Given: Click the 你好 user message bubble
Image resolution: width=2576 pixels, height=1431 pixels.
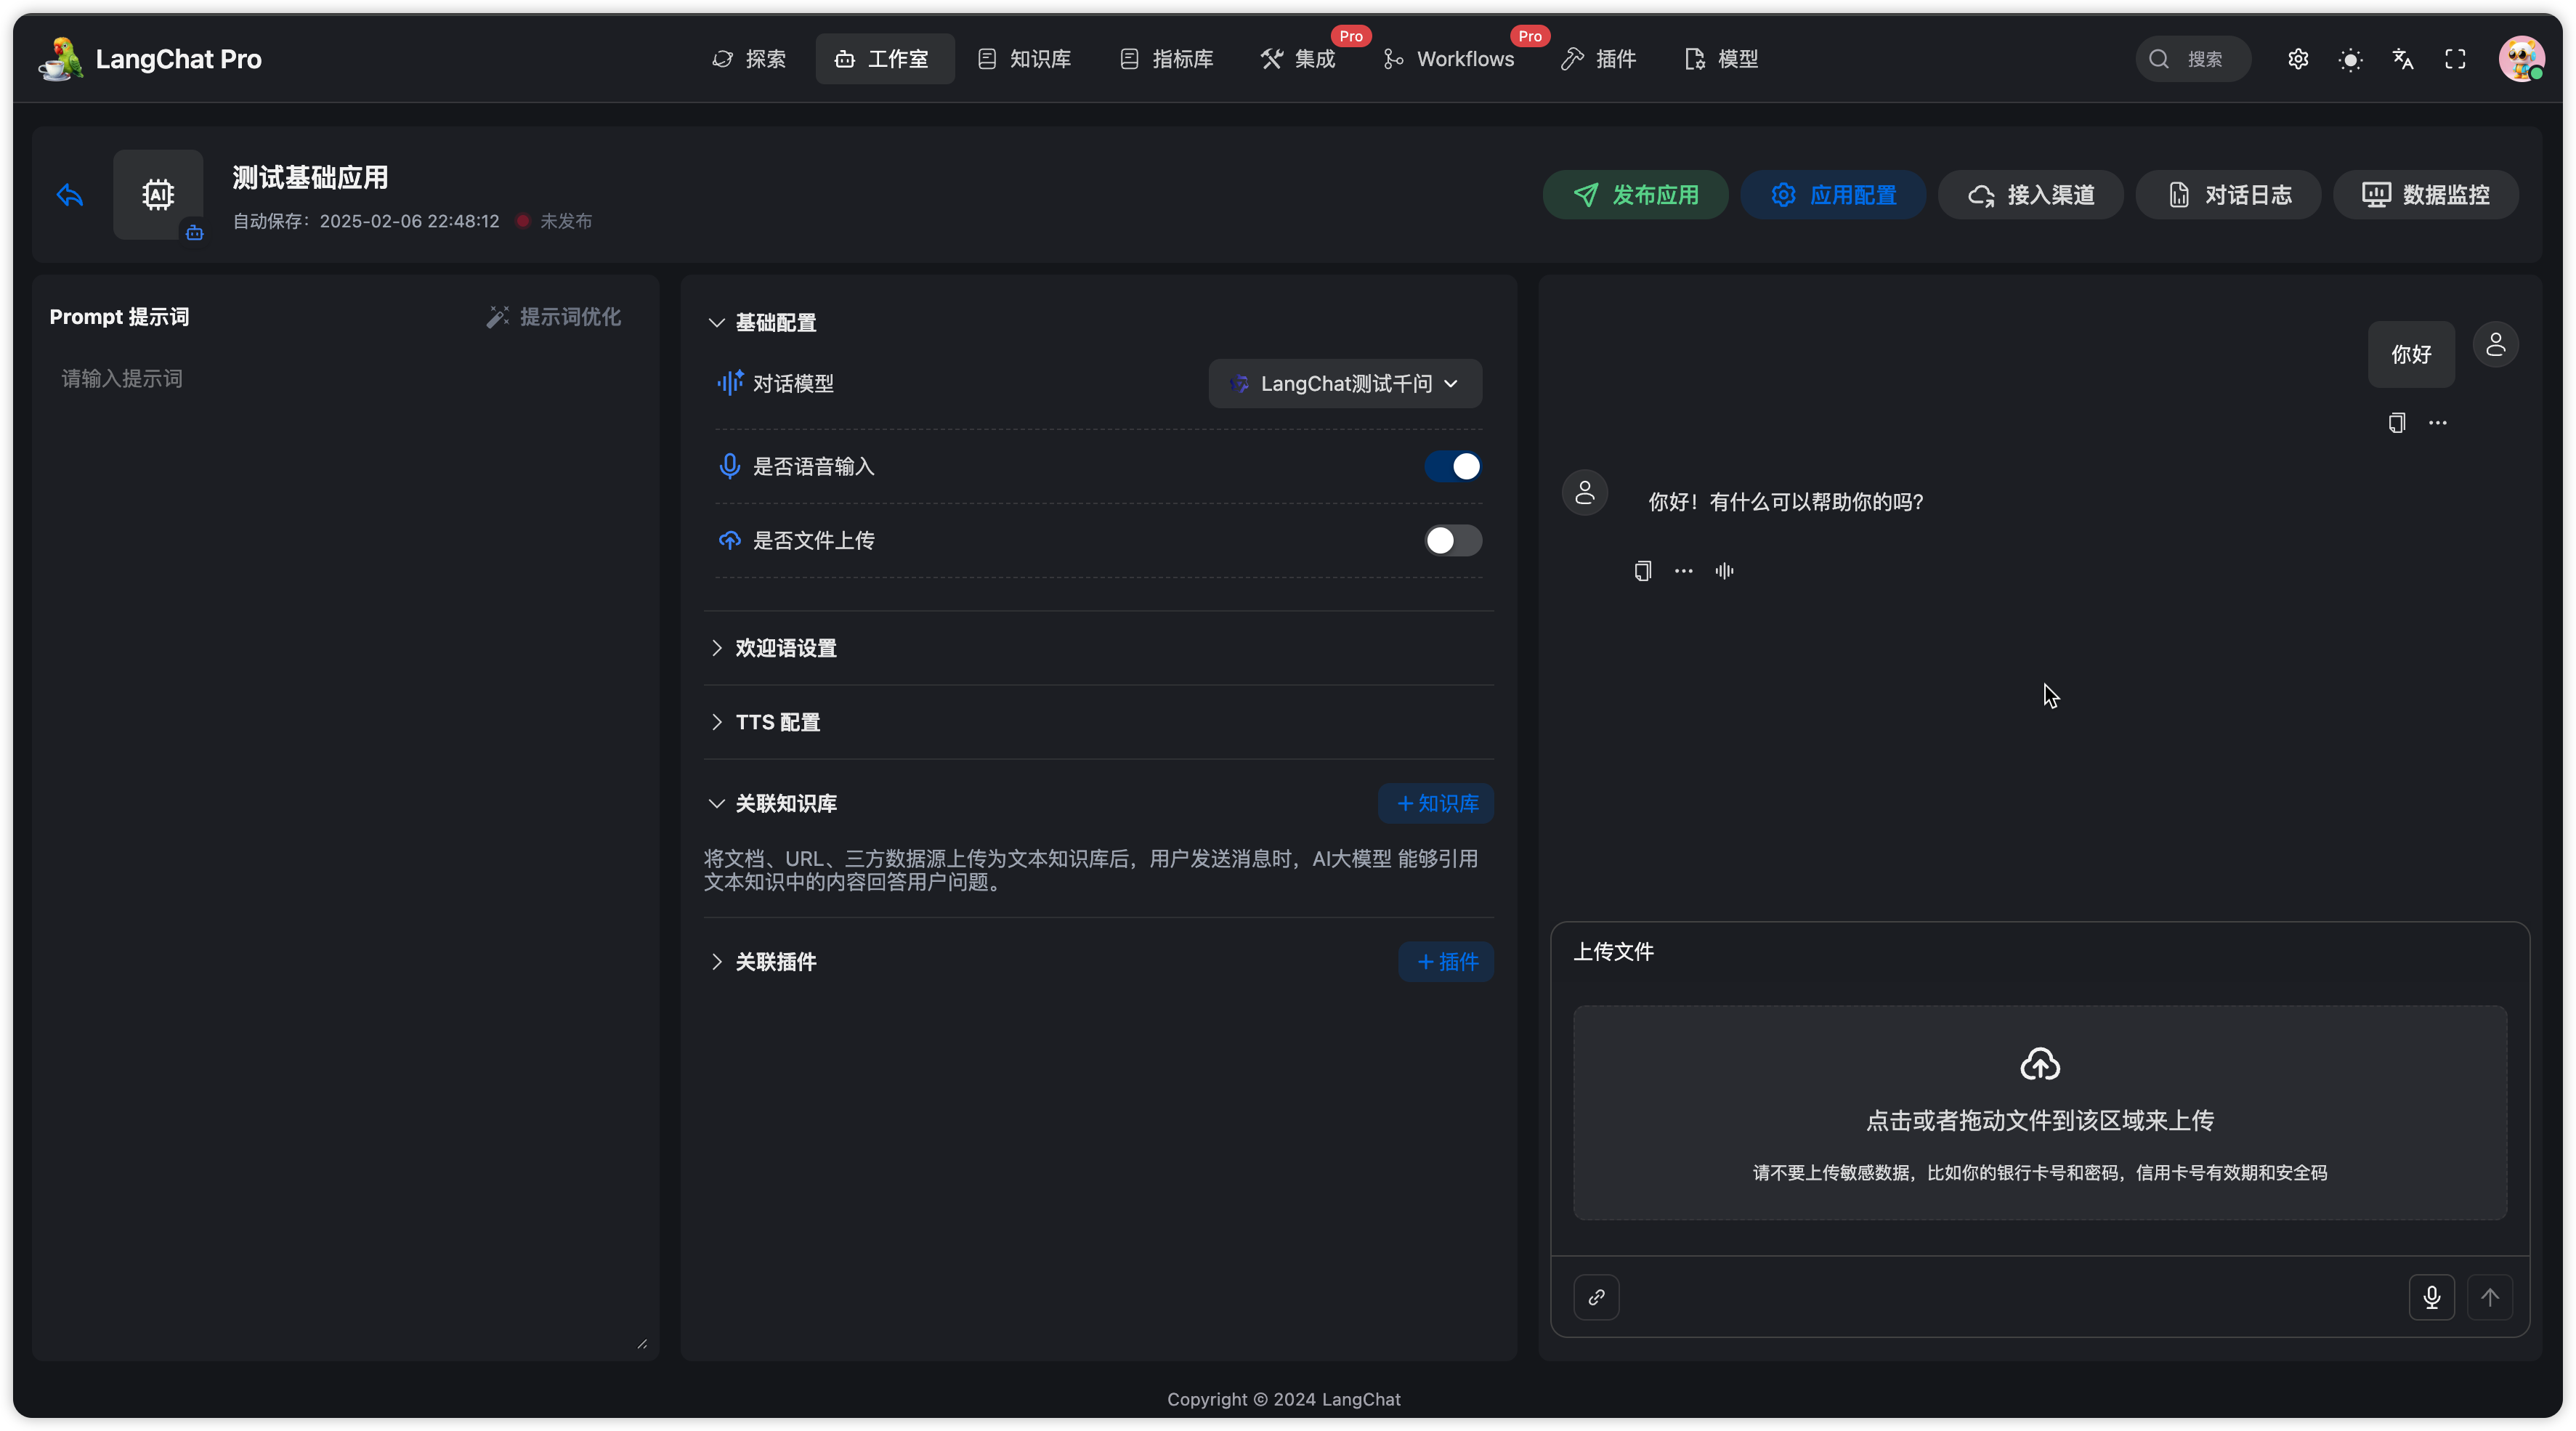Looking at the screenshot, I should 2410,354.
